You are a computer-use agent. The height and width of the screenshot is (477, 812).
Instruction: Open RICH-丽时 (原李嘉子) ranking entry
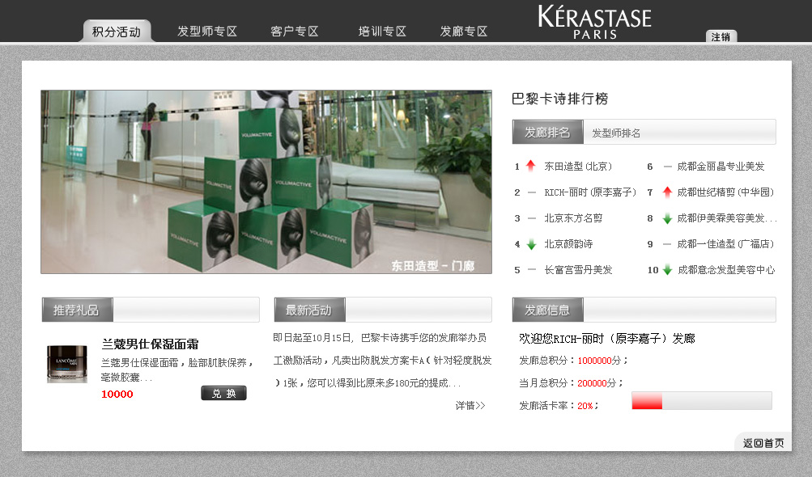590,192
